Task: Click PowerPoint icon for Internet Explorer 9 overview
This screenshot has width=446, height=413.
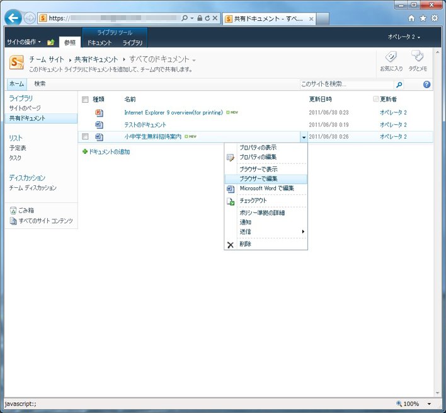Action: (99, 113)
